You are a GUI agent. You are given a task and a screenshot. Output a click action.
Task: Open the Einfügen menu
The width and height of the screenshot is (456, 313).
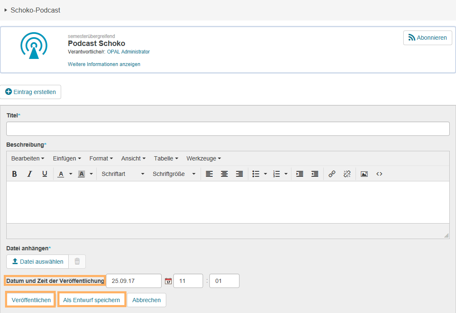[67, 158]
